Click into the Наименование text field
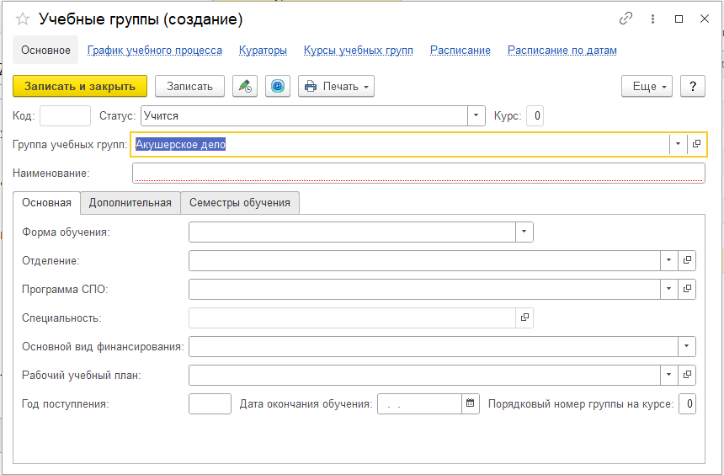724x475 pixels. coord(418,173)
